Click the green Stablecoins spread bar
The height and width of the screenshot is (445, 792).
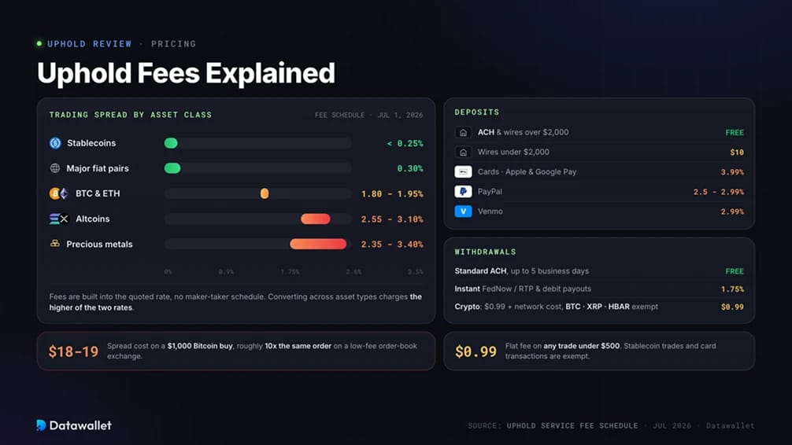coord(171,143)
